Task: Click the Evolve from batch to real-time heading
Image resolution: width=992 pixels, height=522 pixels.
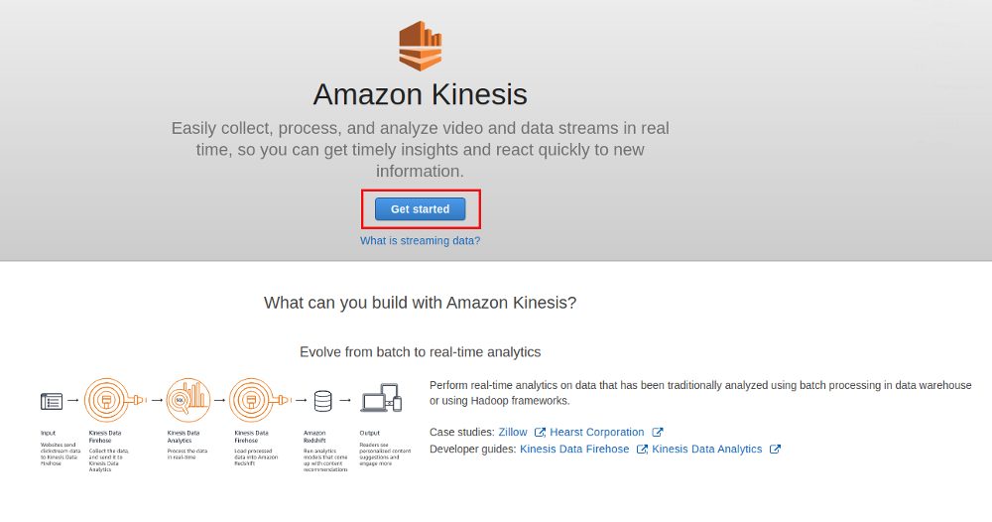Action: click(x=420, y=352)
